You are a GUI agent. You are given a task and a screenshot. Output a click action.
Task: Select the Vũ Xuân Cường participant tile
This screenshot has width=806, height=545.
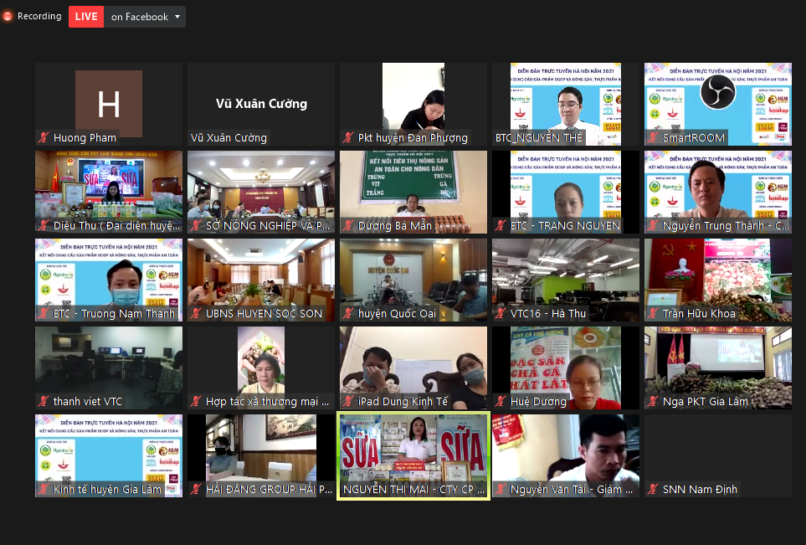[x=260, y=102]
